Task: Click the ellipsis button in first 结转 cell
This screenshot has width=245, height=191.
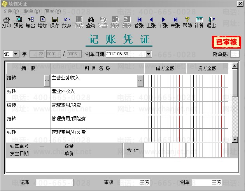Action: [47, 81]
